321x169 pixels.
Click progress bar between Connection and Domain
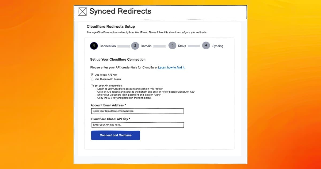coord(124,46)
